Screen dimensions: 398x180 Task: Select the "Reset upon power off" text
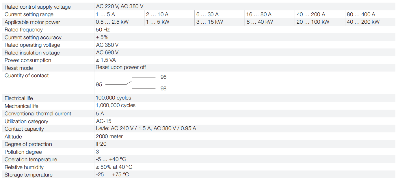pos(121,67)
